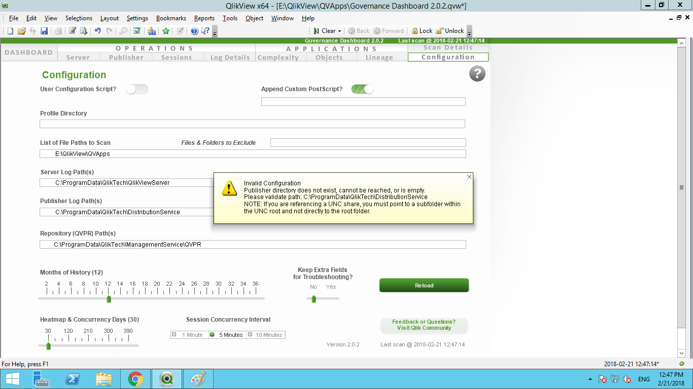This screenshot has height=389, width=693.
Task: Close the Invalid Configuration warning popup
Action: tap(469, 177)
